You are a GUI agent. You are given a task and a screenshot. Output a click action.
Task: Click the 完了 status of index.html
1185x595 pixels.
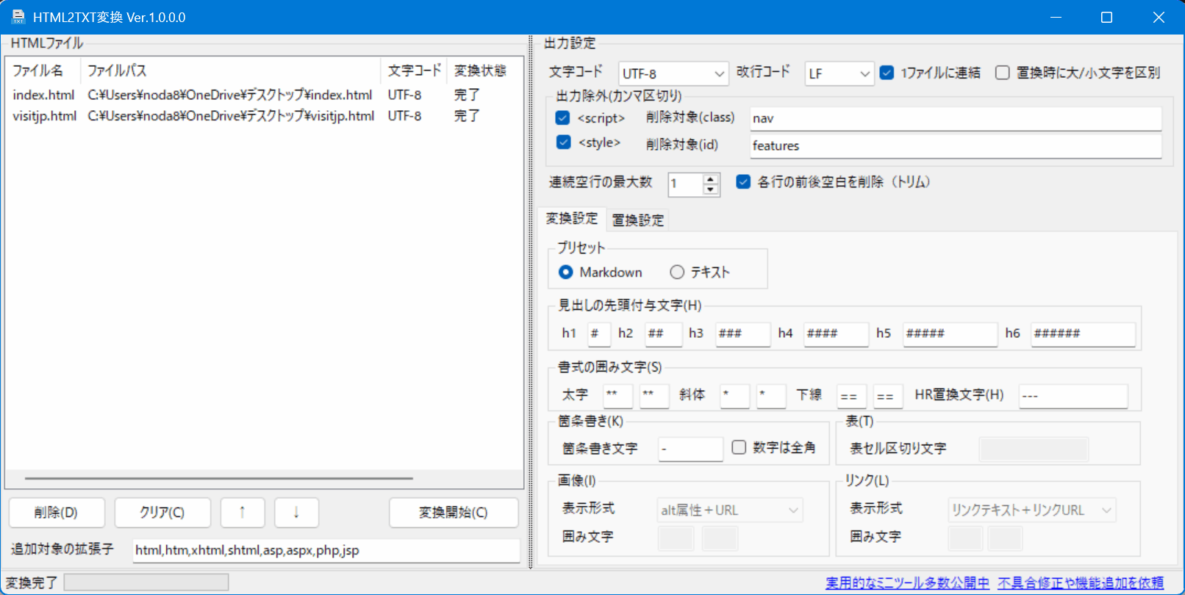click(x=467, y=95)
